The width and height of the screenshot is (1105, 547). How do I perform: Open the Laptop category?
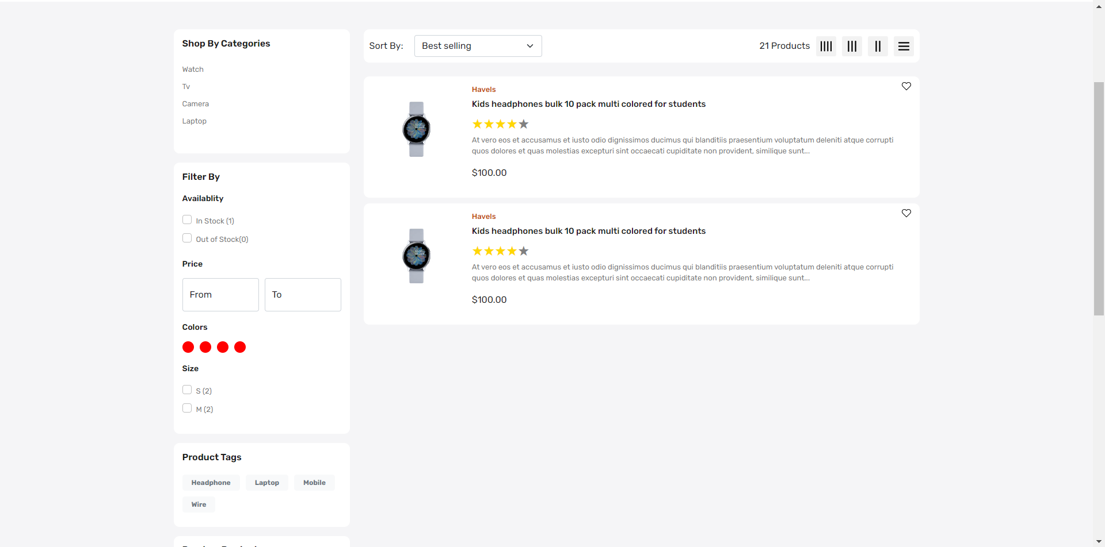(194, 121)
